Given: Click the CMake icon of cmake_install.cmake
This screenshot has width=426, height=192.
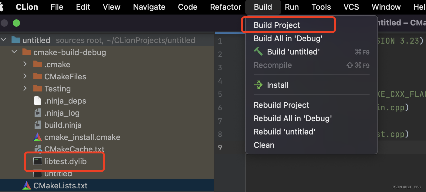Looking at the screenshot, I should coord(38,137).
